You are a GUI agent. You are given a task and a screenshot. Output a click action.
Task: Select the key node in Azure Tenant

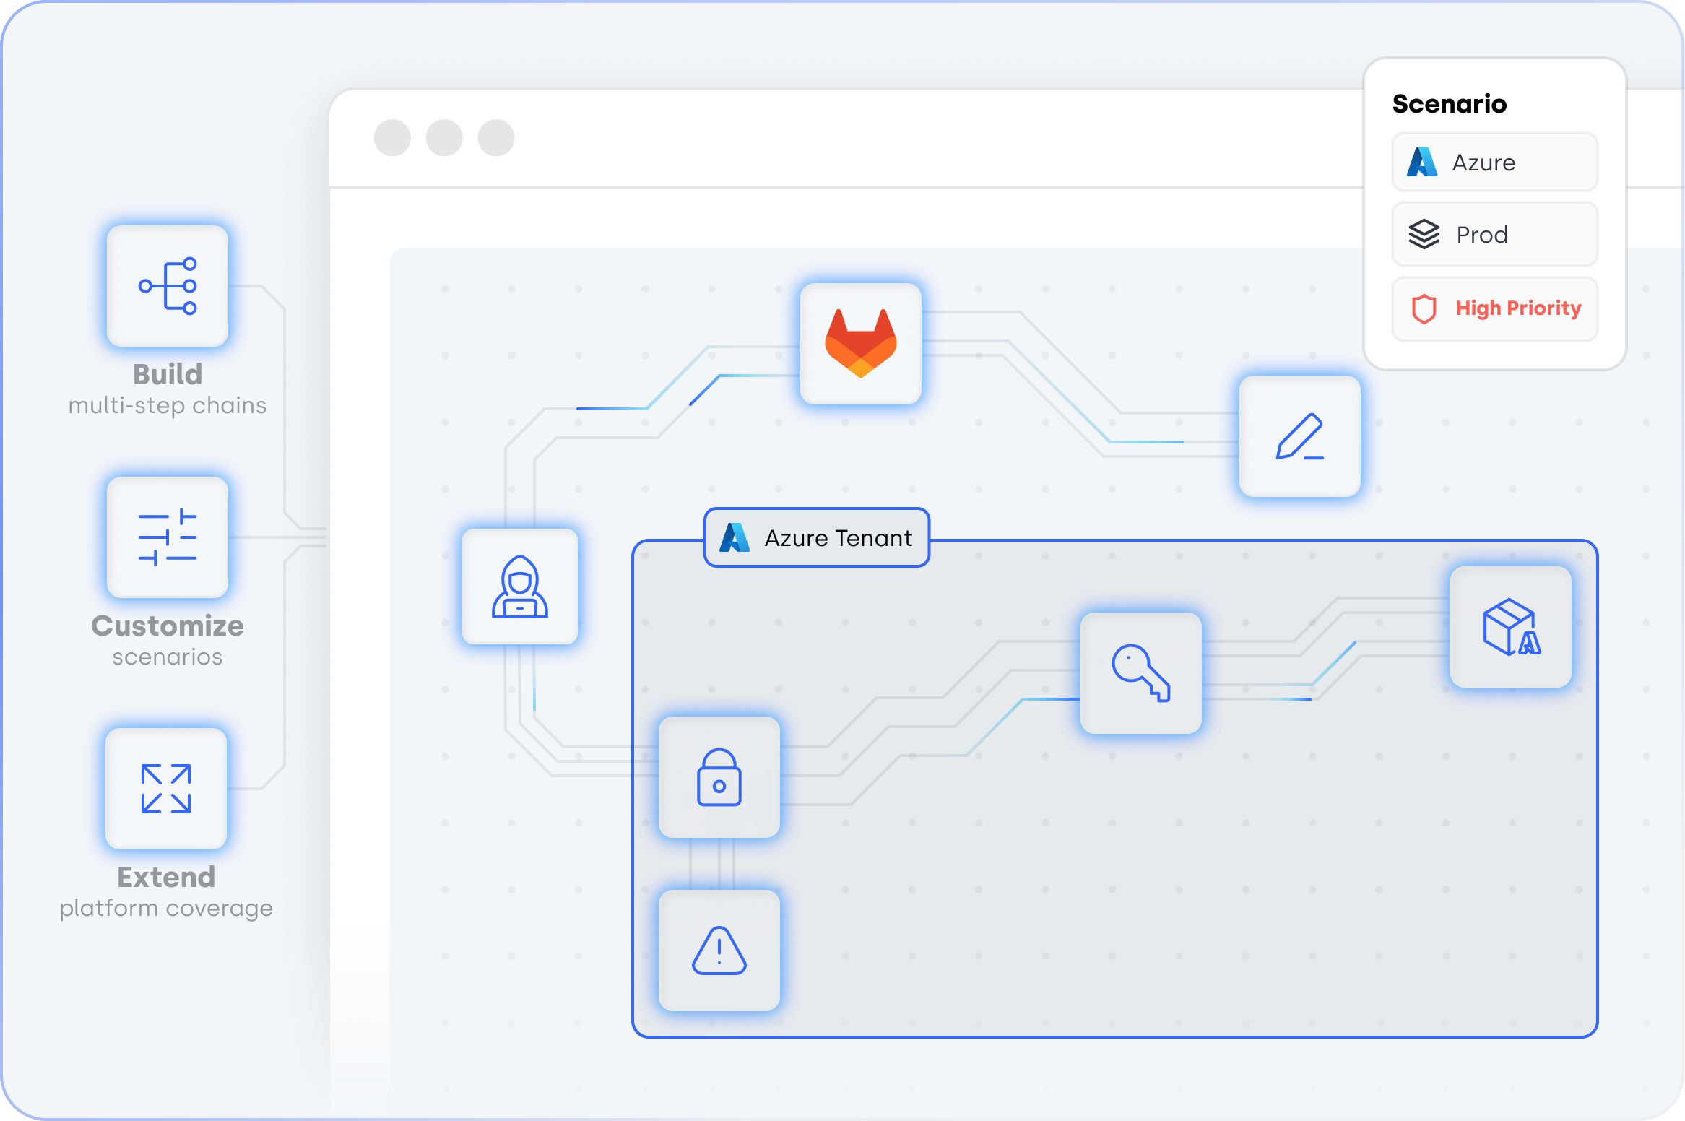[x=1141, y=673]
